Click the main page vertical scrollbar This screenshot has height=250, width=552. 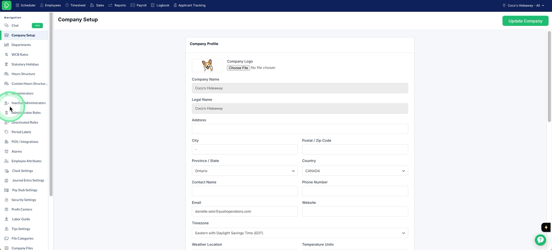pyautogui.click(x=549, y=76)
